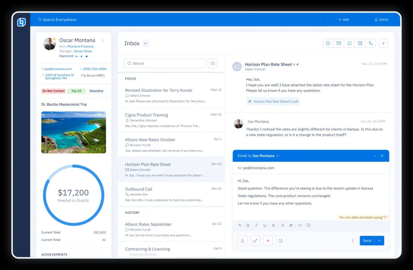Image resolution: width=413 pixels, height=270 pixels.
Task: Expand the Inbox dropdown chevron
Action: coord(145,44)
